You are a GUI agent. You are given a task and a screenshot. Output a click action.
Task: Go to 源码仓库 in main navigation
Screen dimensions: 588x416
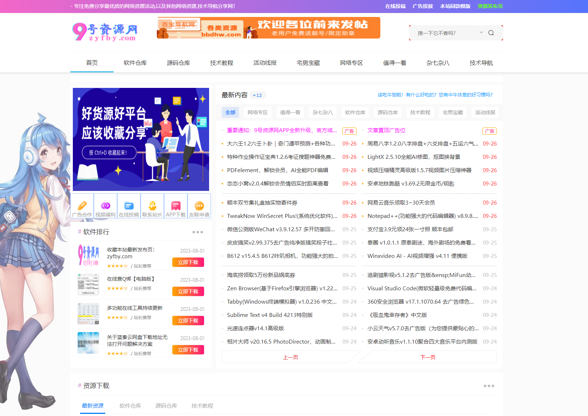(178, 63)
